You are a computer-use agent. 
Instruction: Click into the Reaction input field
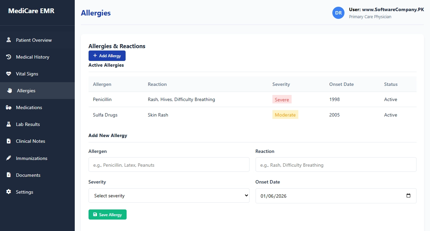click(336, 165)
